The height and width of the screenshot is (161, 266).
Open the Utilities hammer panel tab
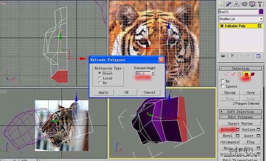point(260,4)
